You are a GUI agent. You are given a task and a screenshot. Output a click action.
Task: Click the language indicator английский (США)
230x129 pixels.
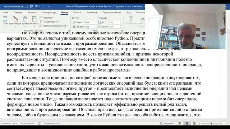(x=52, y=123)
